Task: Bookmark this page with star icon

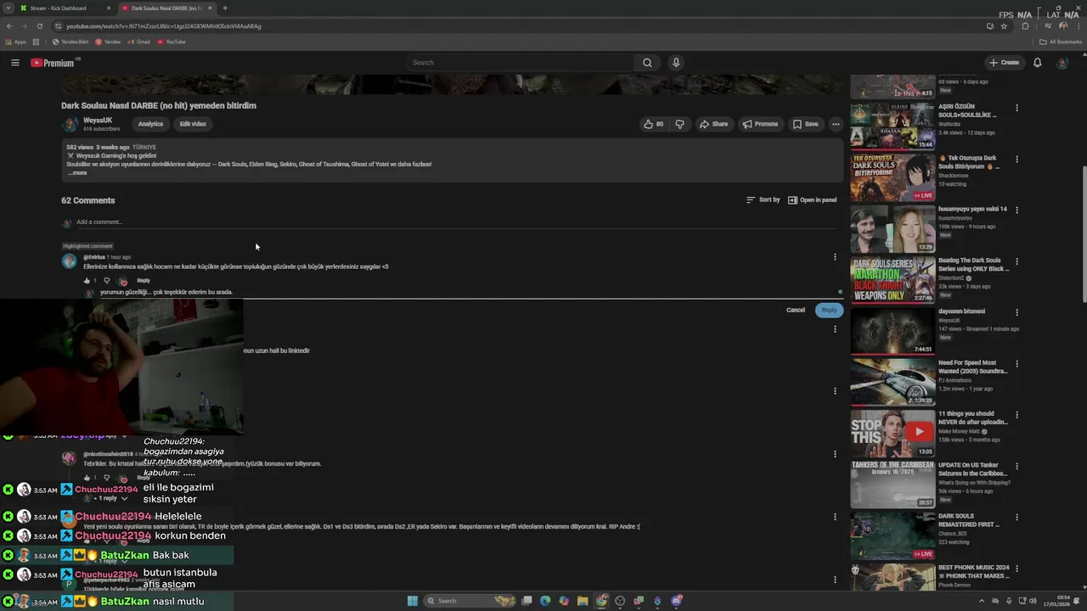Action: click(1004, 26)
